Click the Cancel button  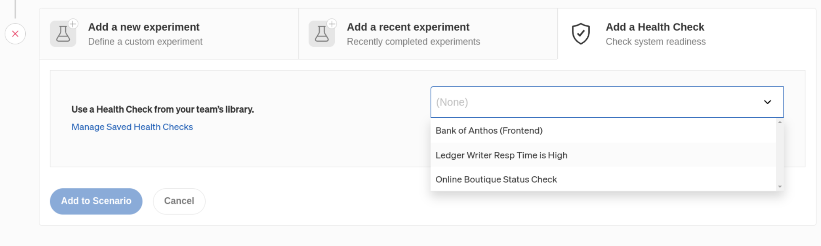(x=179, y=201)
